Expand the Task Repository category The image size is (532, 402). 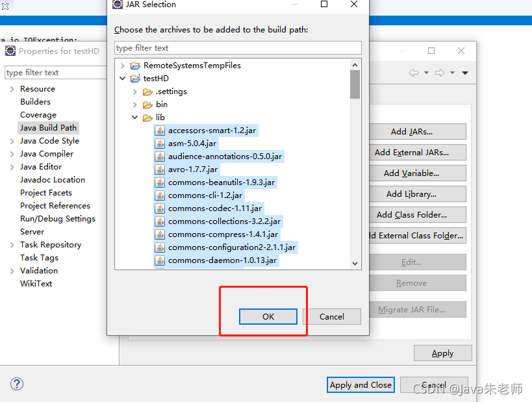[12, 245]
